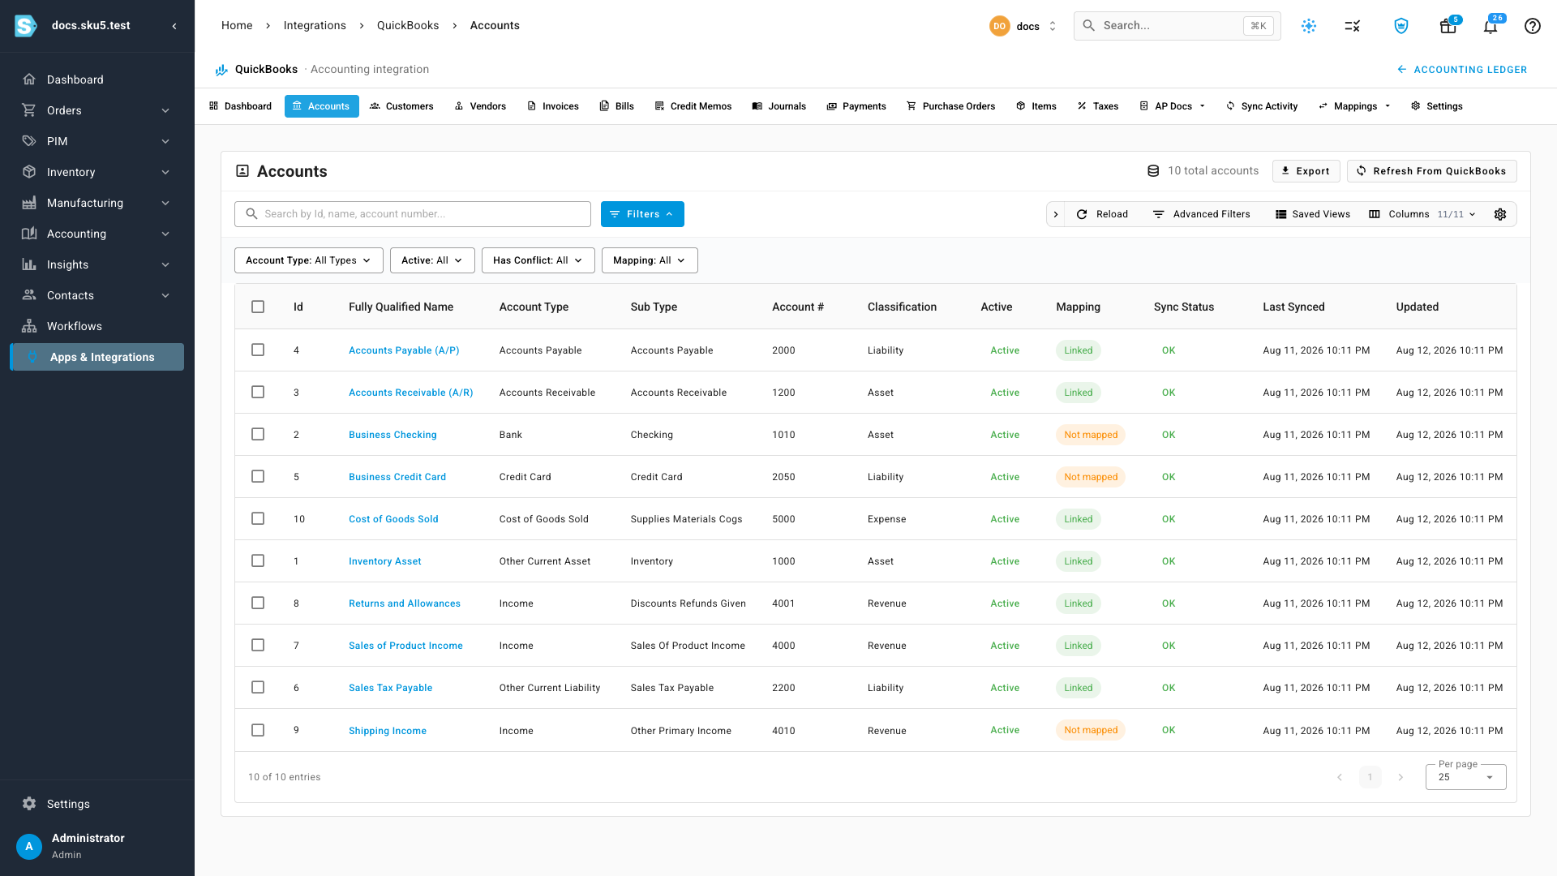This screenshot has height=876, width=1557.
Task: Open the gift box icon in header
Action: [x=1448, y=26]
